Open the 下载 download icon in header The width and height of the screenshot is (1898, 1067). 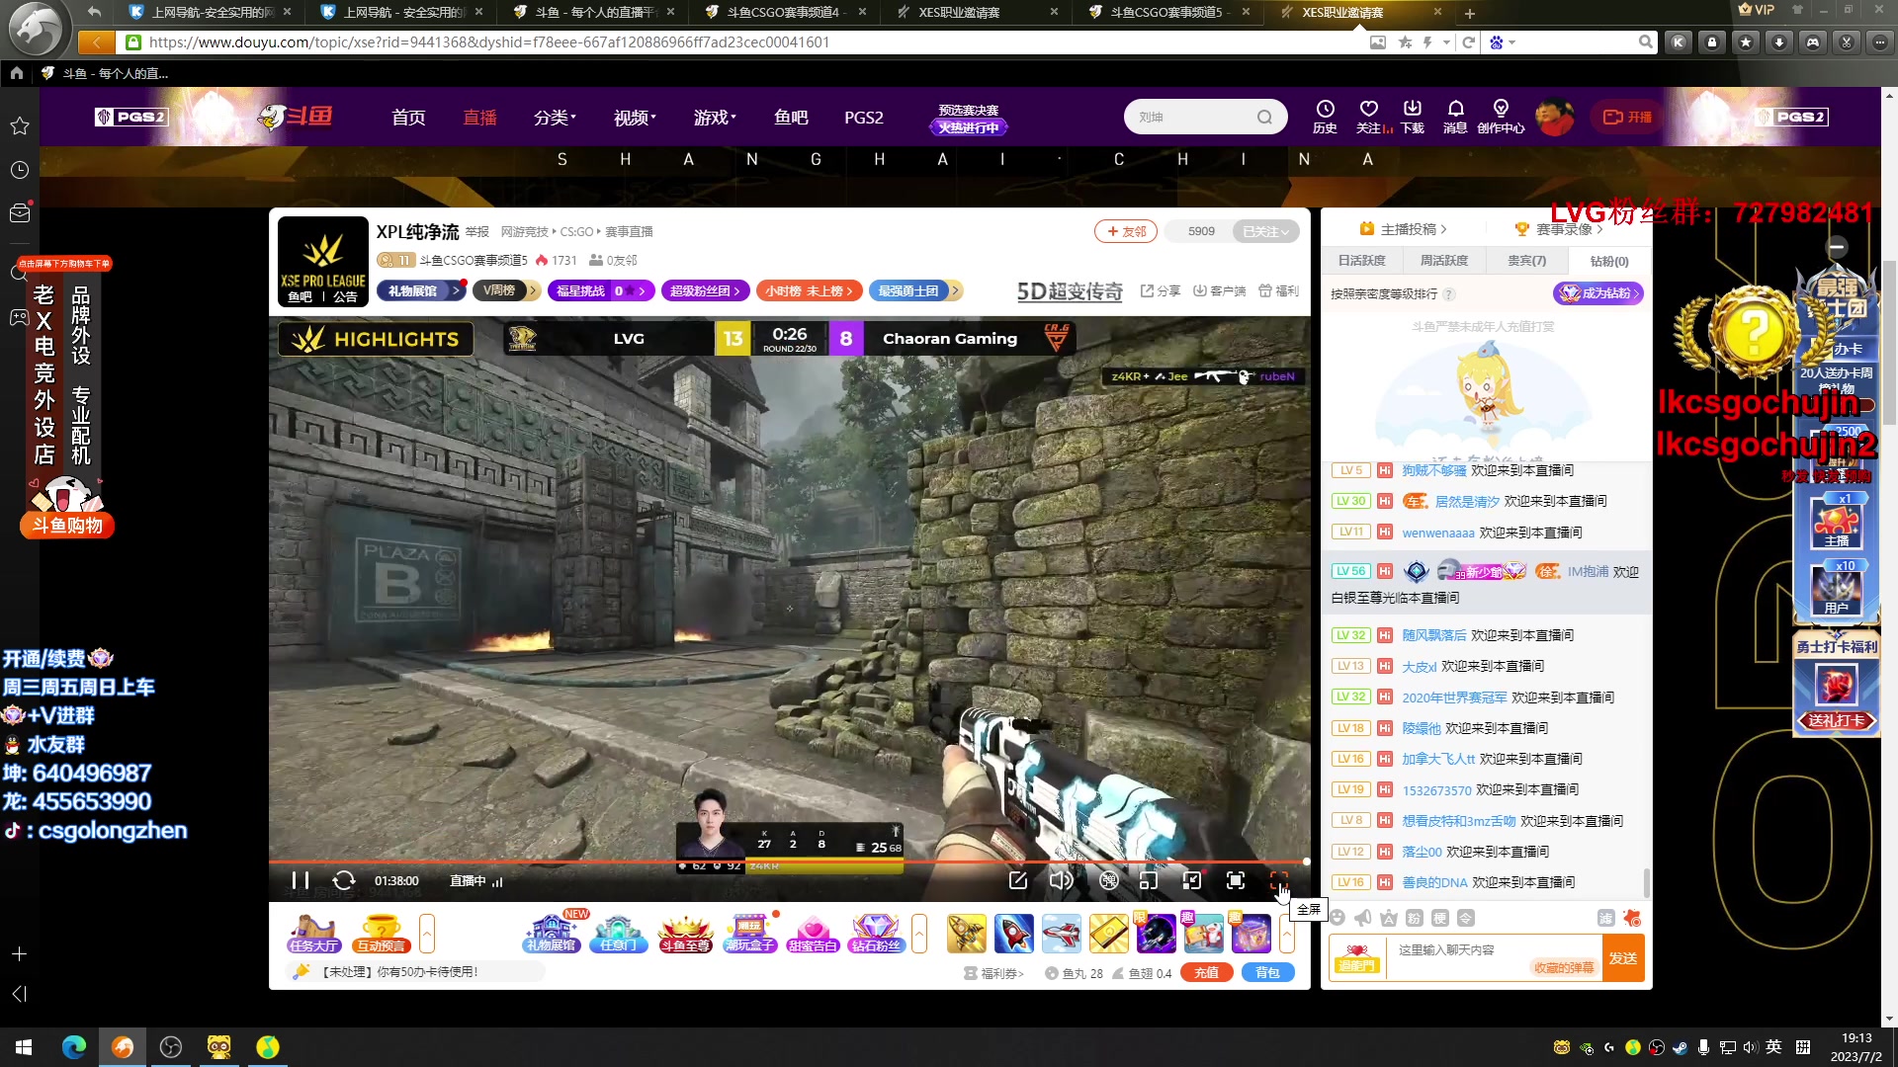coord(1413,117)
